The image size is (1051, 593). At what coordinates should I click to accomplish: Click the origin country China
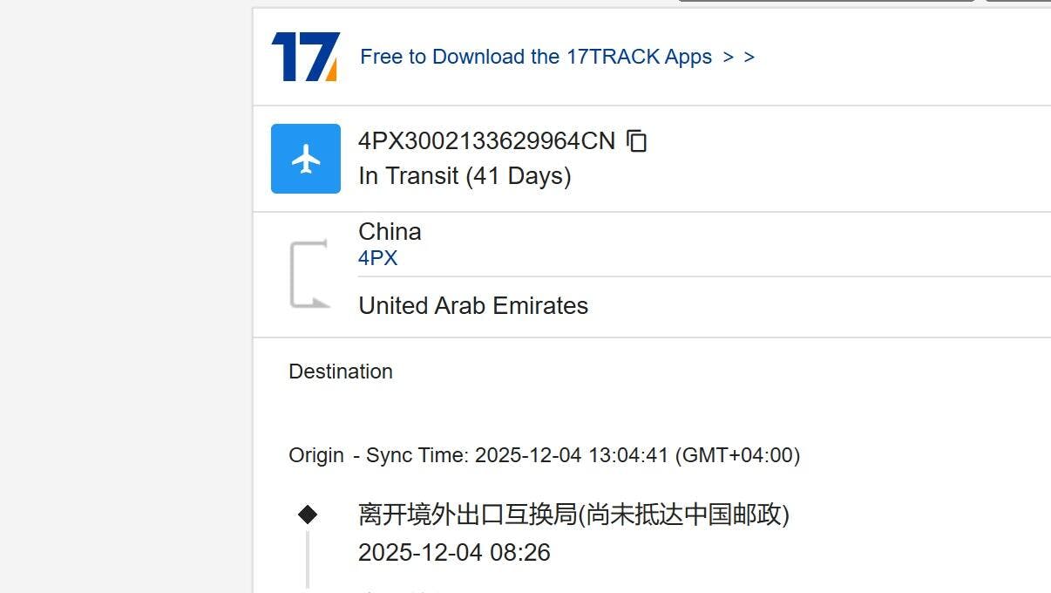point(390,232)
